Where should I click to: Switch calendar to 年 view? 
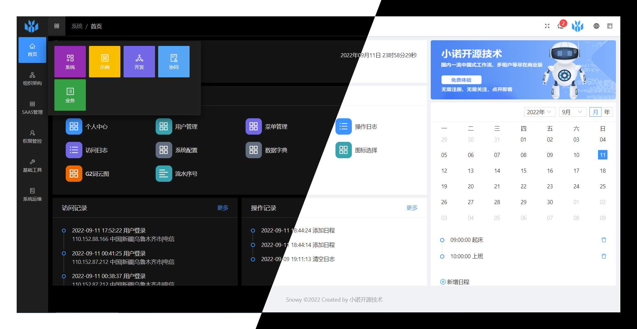[x=607, y=112]
